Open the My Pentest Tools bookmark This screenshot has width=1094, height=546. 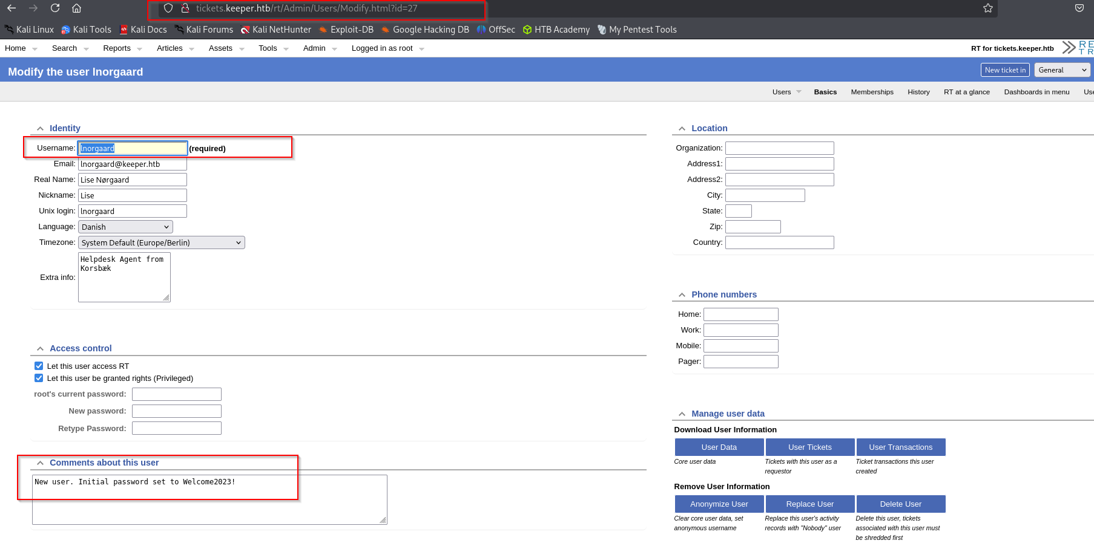637,30
